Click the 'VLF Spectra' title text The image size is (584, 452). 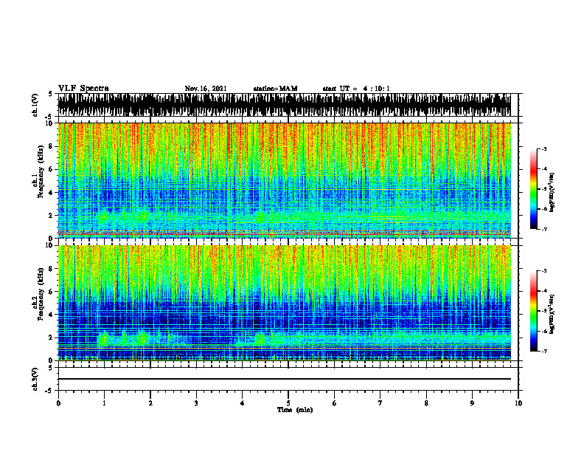tap(83, 89)
